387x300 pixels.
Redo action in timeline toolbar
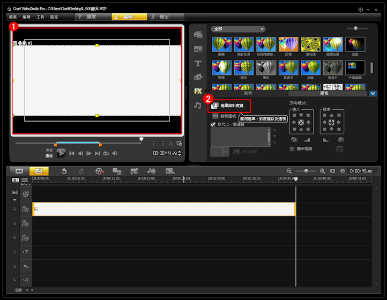pos(81,171)
